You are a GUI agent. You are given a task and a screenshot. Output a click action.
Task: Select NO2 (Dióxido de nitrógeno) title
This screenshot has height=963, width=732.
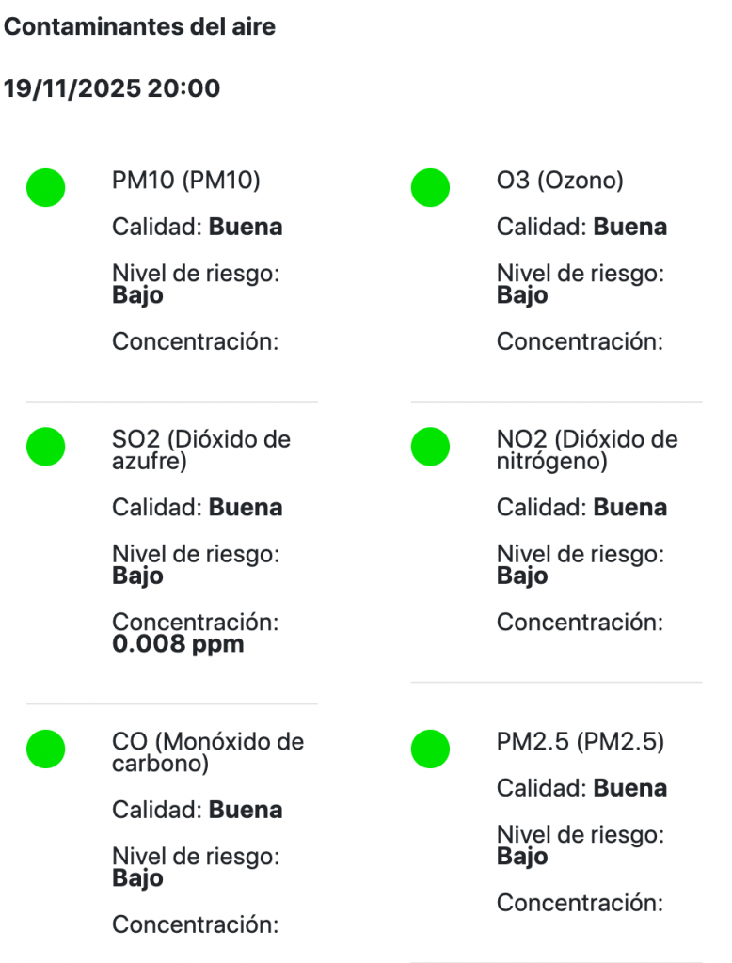pyautogui.click(x=586, y=450)
